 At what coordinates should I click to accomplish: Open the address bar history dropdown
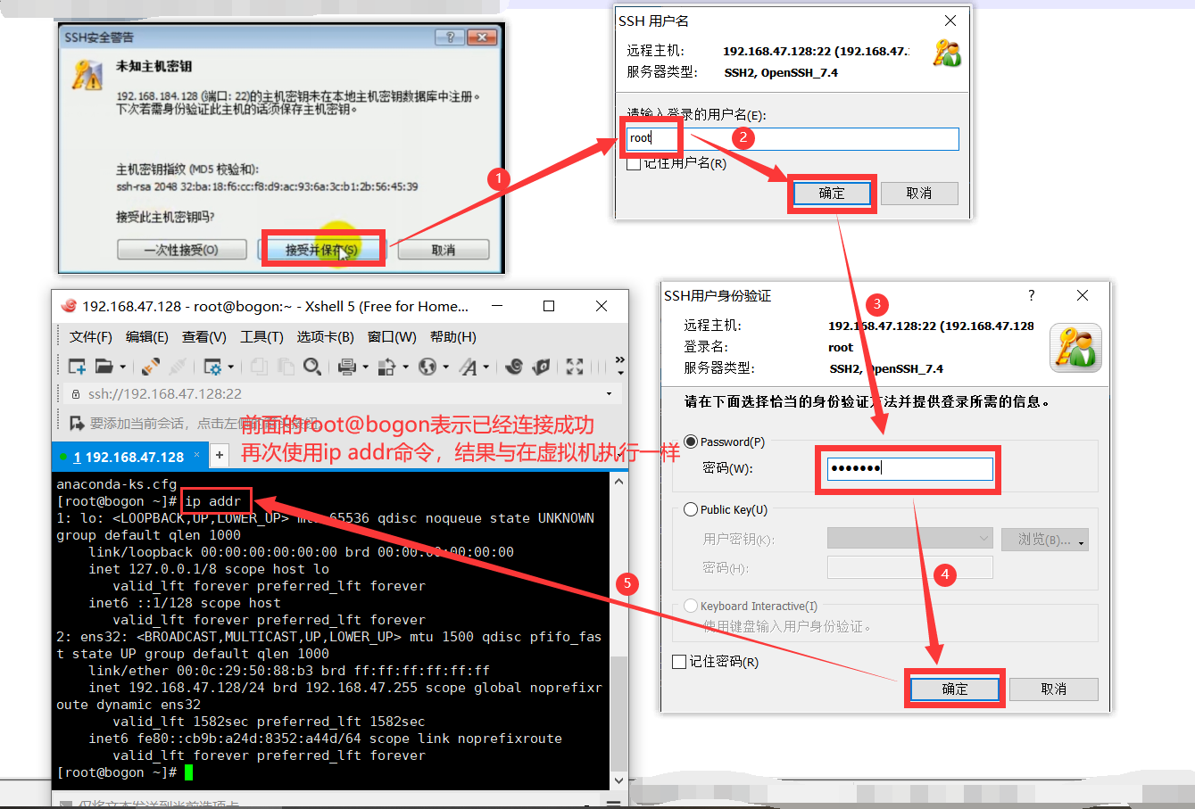point(610,394)
